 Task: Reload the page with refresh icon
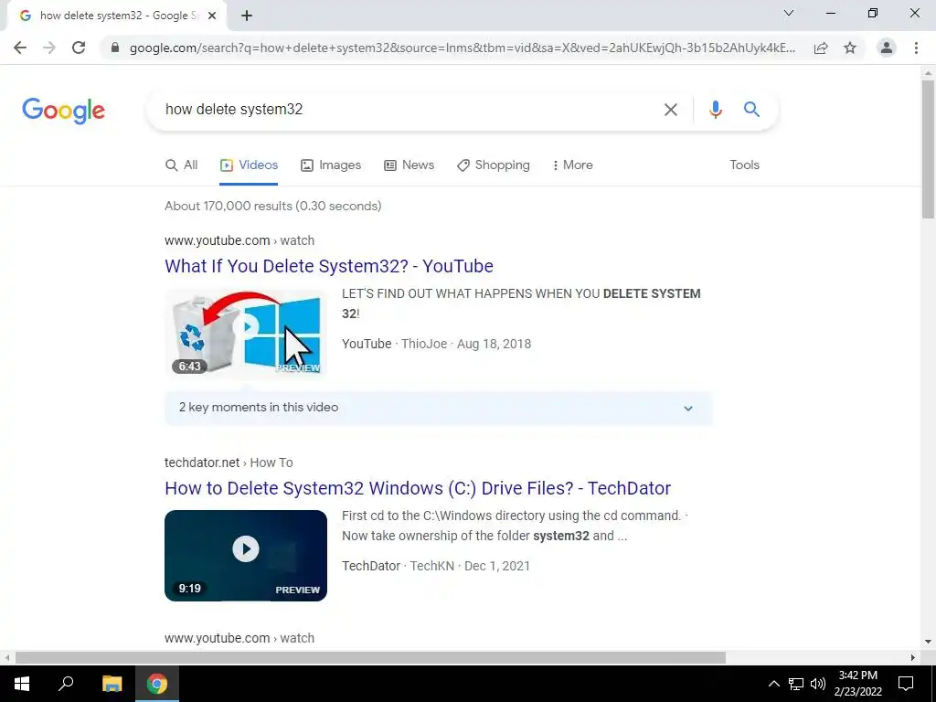79,48
